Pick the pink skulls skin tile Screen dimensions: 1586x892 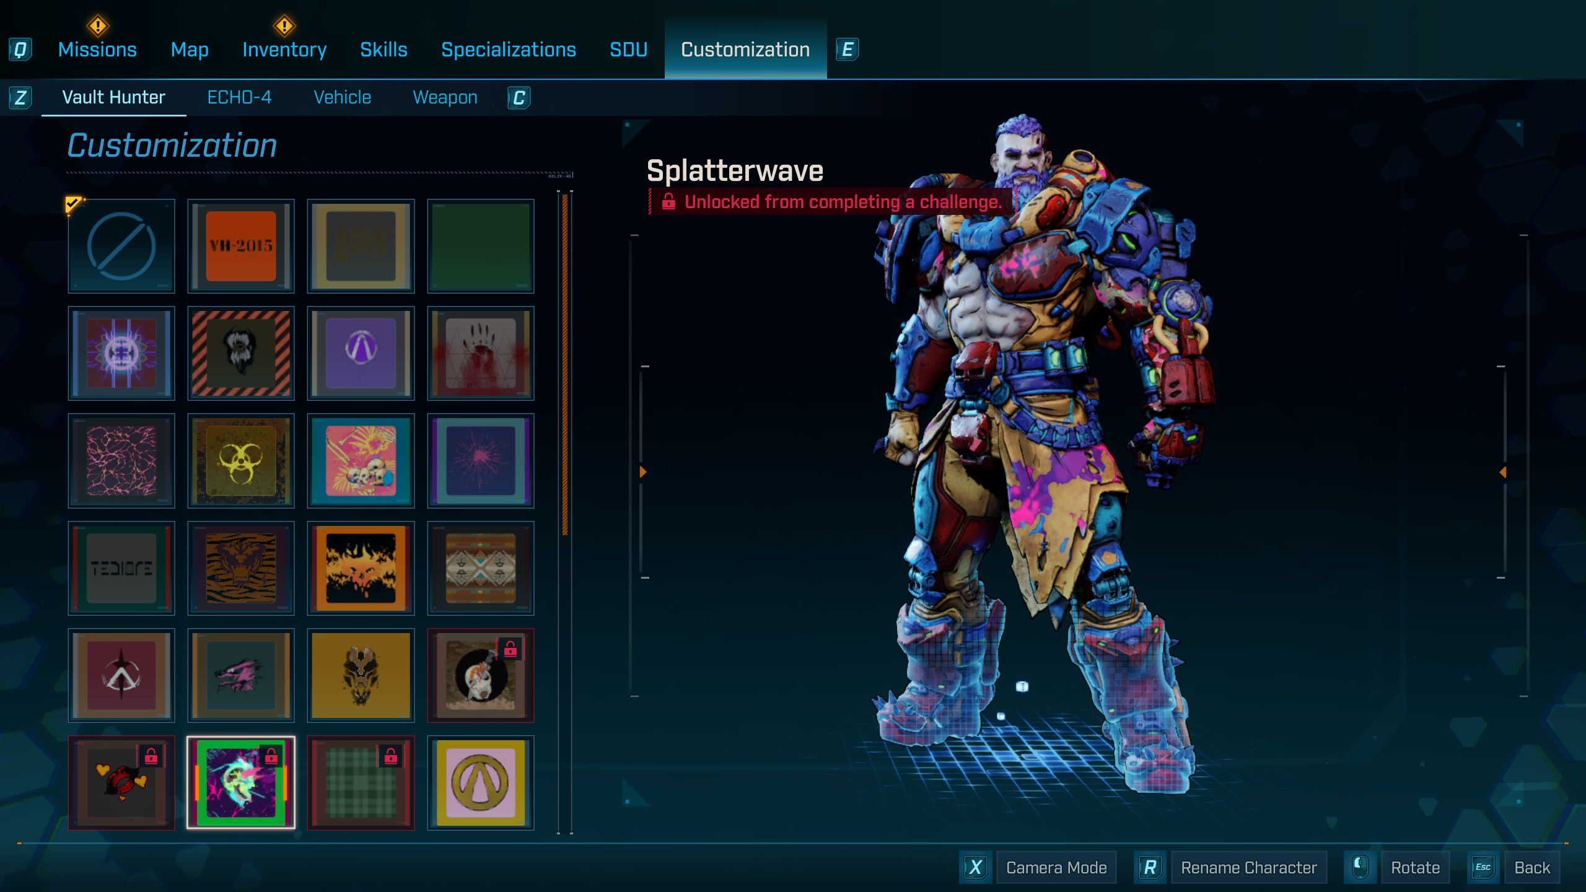[x=361, y=461]
